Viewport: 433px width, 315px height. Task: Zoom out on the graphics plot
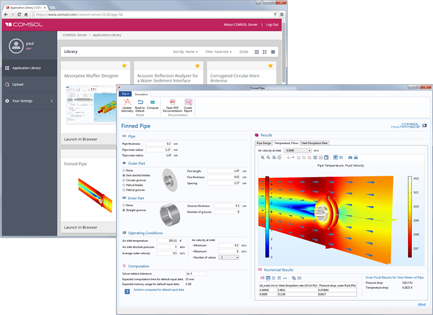tap(268, 157)
